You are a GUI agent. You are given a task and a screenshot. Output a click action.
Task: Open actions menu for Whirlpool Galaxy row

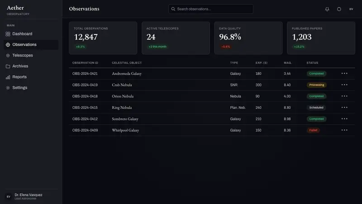[344, 130]
